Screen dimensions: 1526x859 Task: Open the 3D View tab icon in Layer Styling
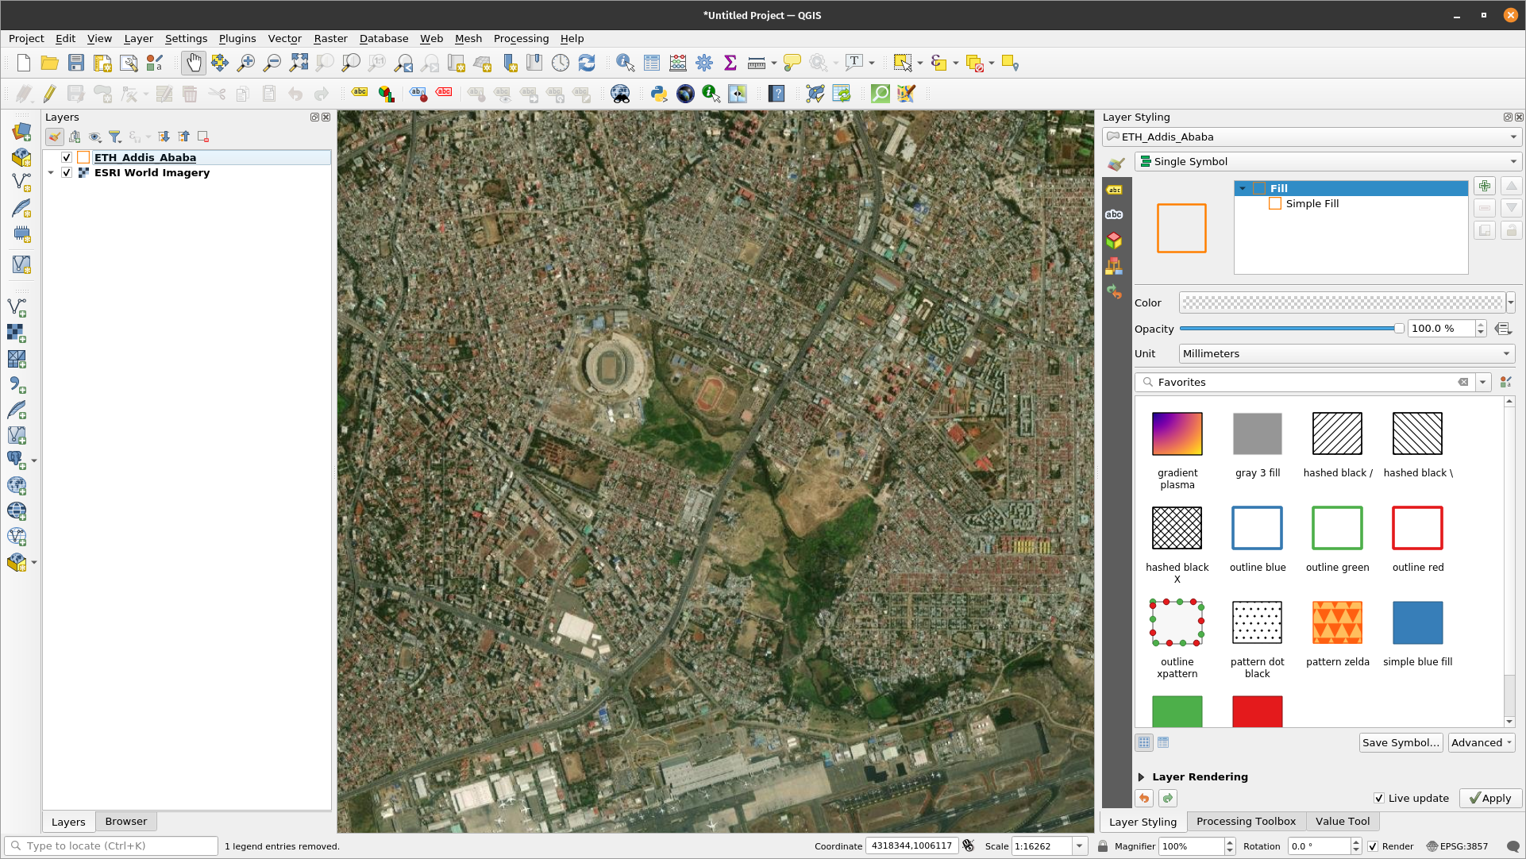pyautogui.click(x=1115, y=240)
